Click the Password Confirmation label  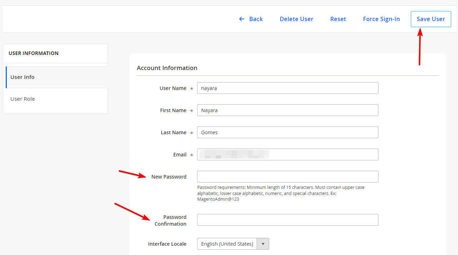[x=171, y=220]
